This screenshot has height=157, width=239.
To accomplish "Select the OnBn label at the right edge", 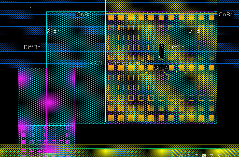I will coord(226,15).
